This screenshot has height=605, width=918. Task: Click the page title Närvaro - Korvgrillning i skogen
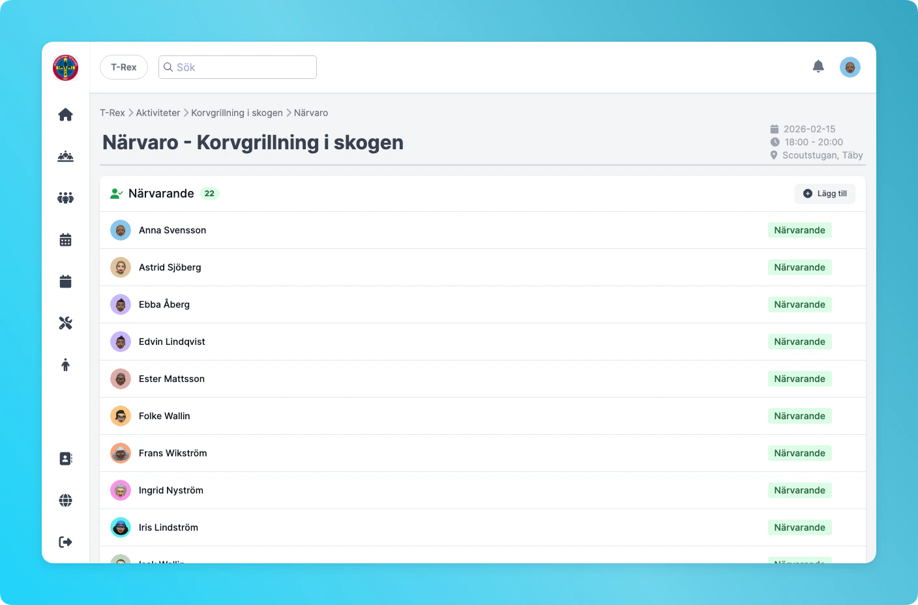pos(253,142)
